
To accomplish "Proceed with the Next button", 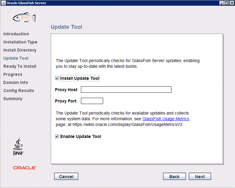I will coord(200,176).
